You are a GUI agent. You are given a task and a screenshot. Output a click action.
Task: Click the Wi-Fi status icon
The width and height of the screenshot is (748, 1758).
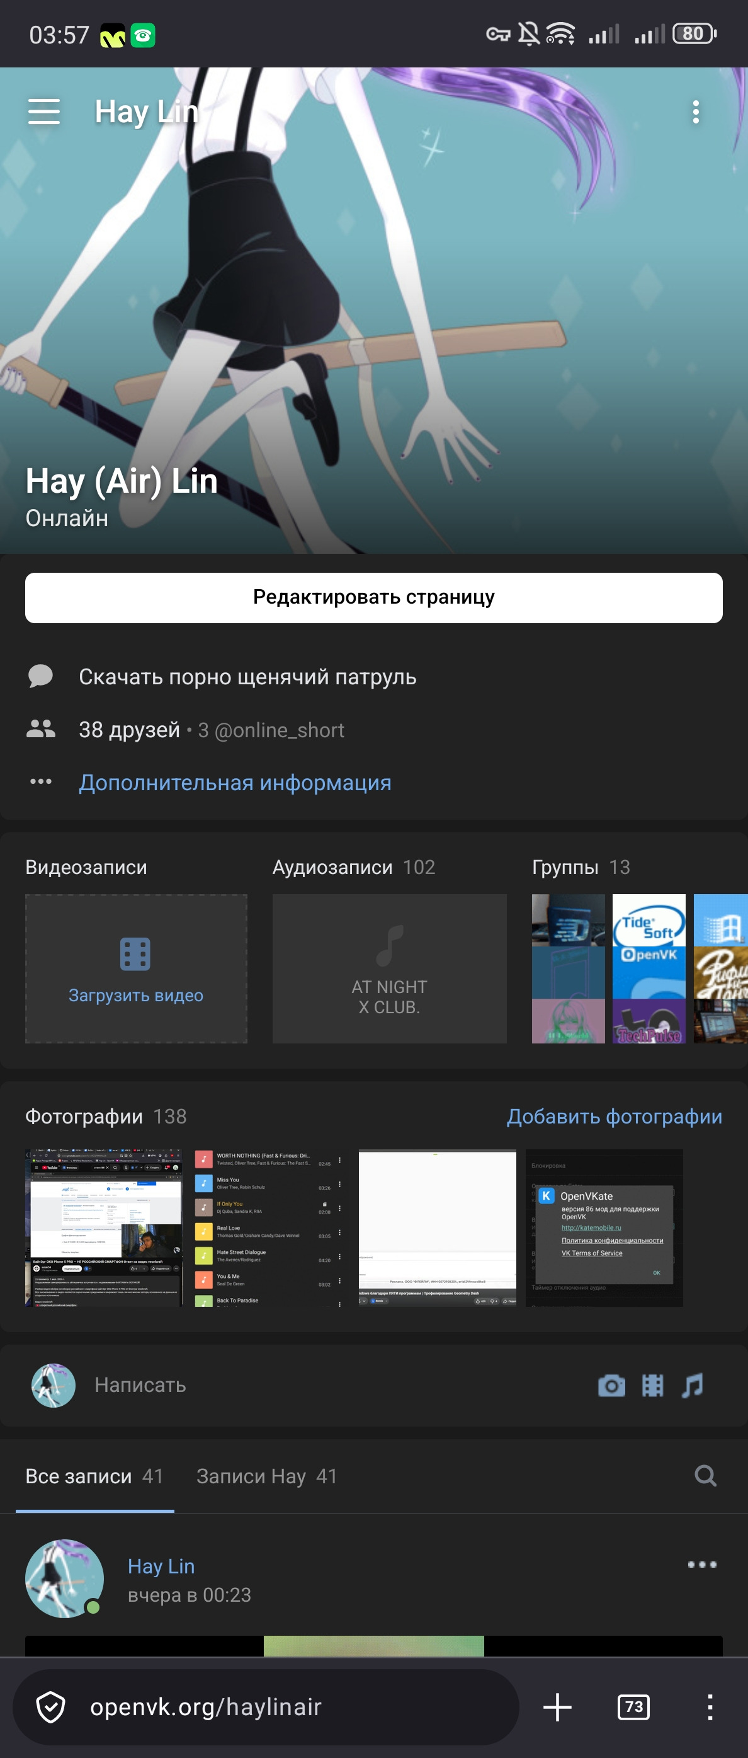560,34
